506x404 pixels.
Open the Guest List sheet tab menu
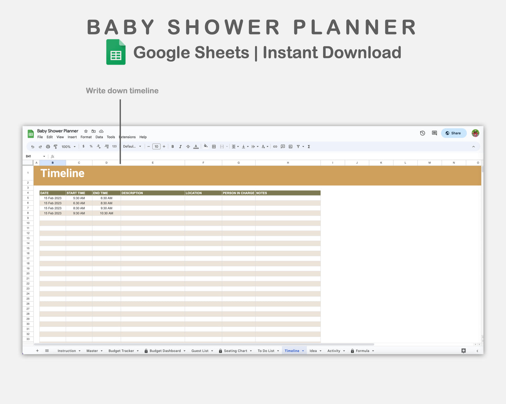pos(212,351)
